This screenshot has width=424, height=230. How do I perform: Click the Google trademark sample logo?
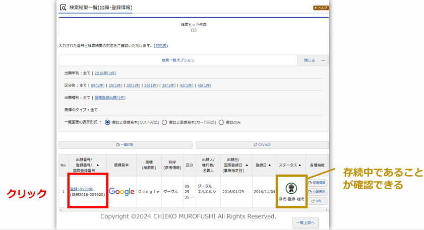coord(122,191)
